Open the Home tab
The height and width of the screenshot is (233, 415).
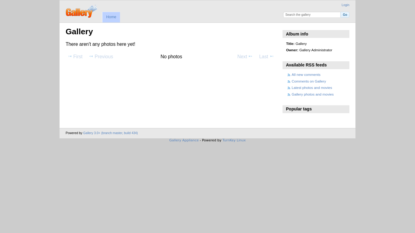click(111, 17)
